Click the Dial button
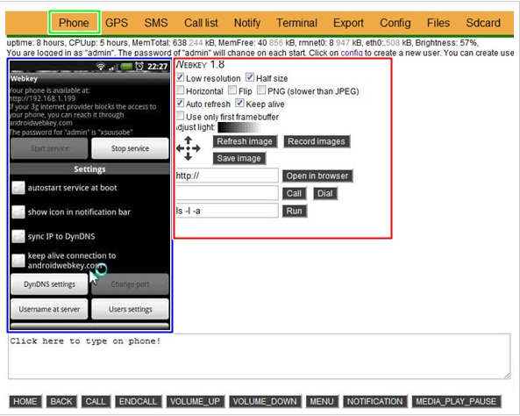This screenshot has width=520, height=416. coord(325,193)
